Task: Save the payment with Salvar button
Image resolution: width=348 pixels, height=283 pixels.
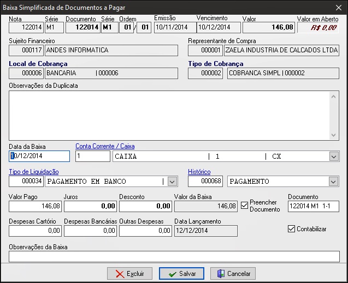Action: click(181, 274)
